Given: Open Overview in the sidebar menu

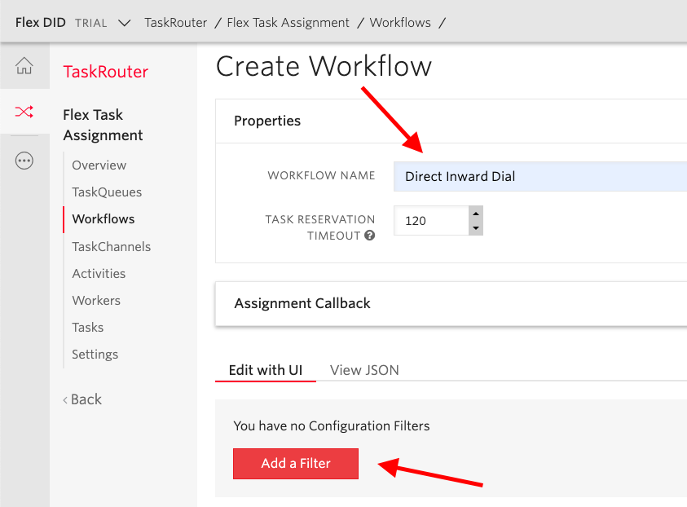Looking at the screenshot, I should pyautogui.click(x=99, y=165).
